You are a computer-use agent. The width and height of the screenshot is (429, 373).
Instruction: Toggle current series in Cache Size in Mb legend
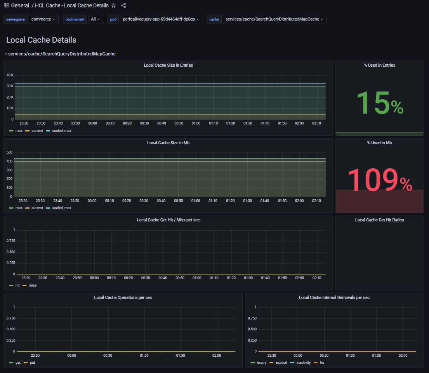(37, 208)
